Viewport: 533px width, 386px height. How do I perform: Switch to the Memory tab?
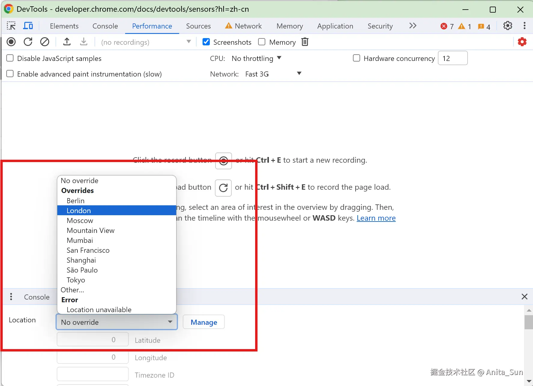click(290, 26)
